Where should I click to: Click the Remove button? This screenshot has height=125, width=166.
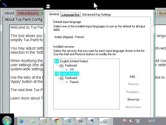point(133,84)
